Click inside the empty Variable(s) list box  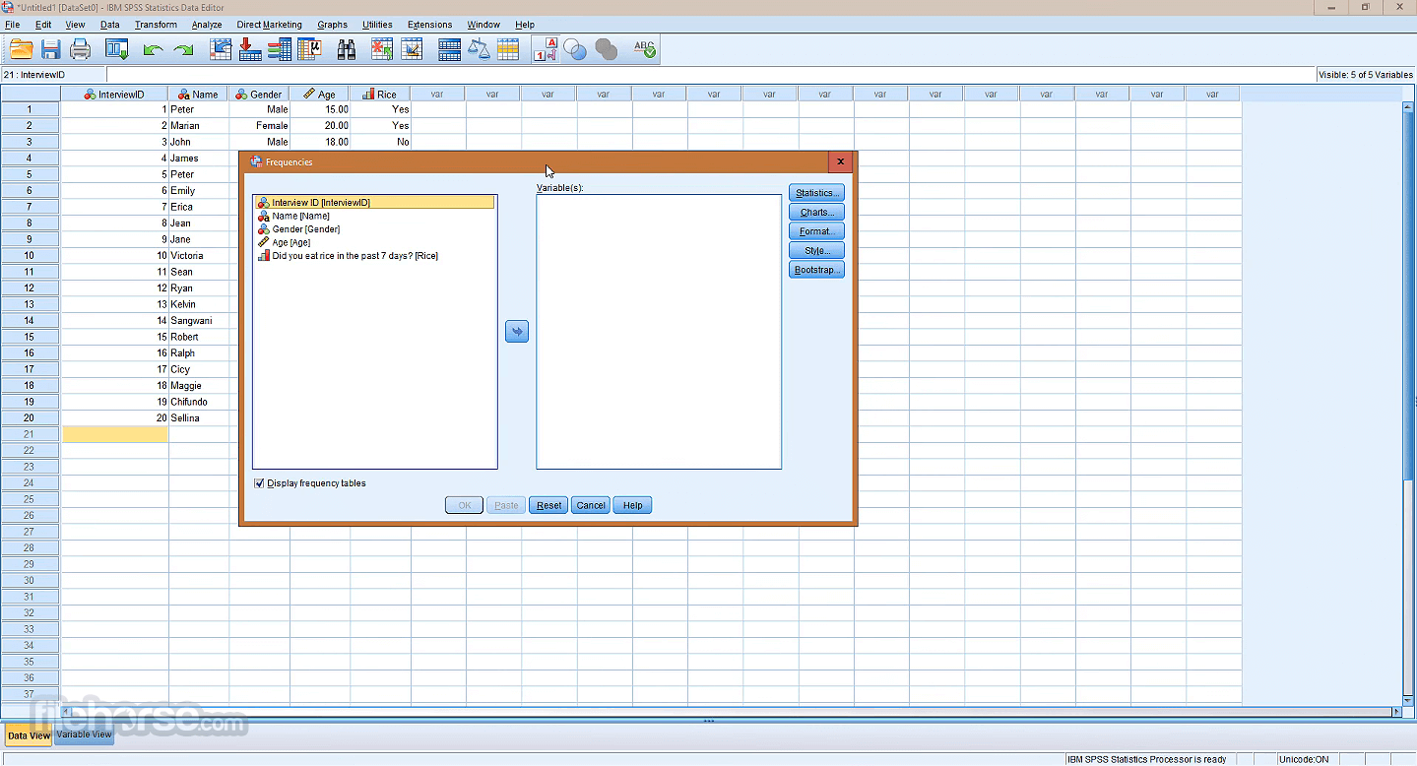point(659,332)
